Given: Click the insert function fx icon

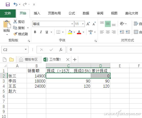Looking at the screenshot, I should coord(61,50).
